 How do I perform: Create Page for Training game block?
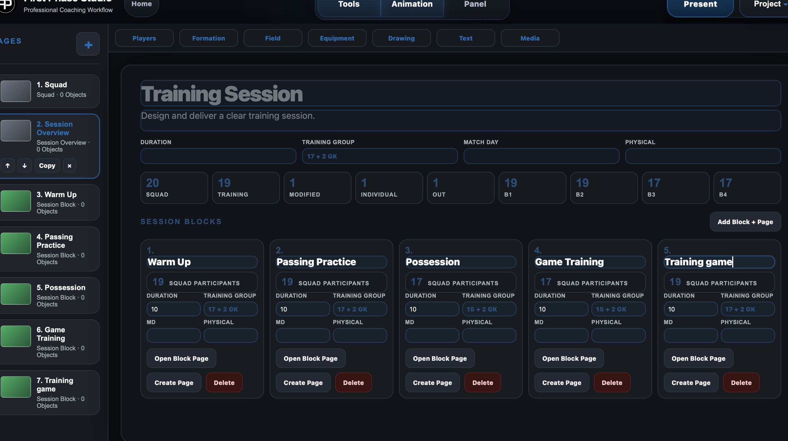691,382
